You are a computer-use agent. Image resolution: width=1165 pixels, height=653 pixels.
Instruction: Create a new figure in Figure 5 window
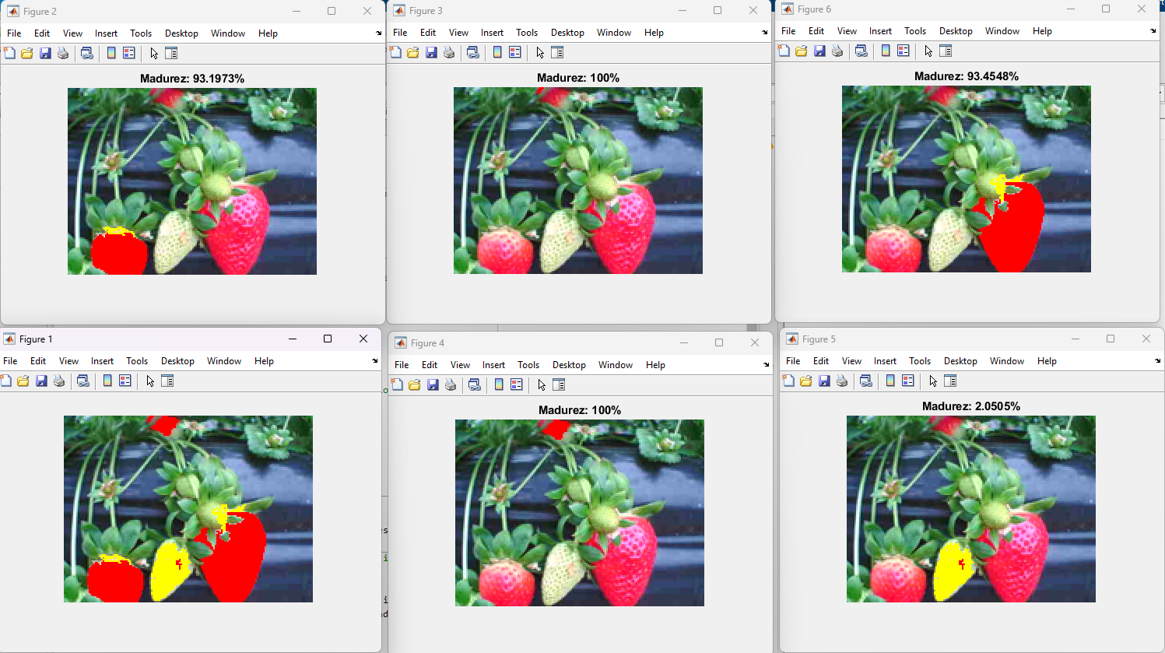tap(788, 381)
